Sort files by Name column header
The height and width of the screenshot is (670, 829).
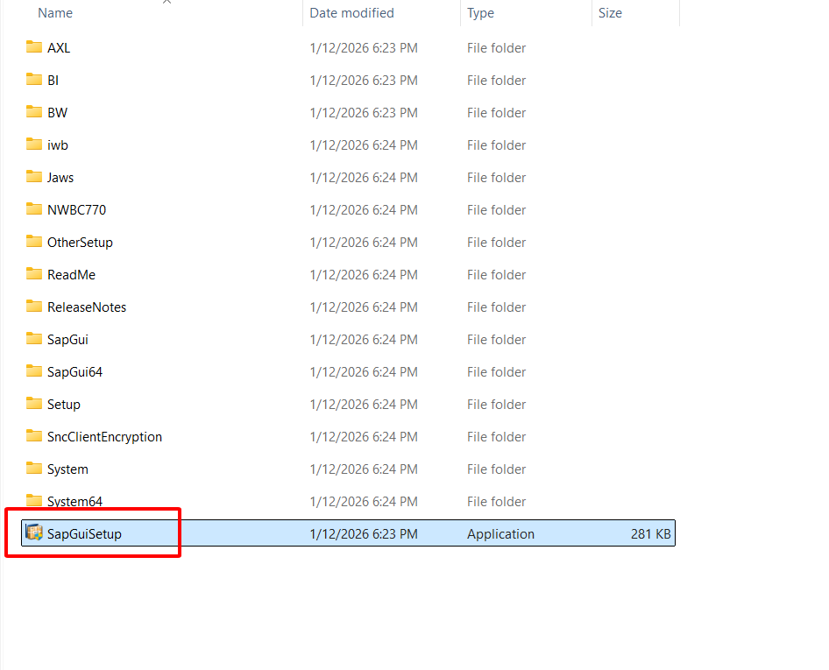tap(55, 13)
